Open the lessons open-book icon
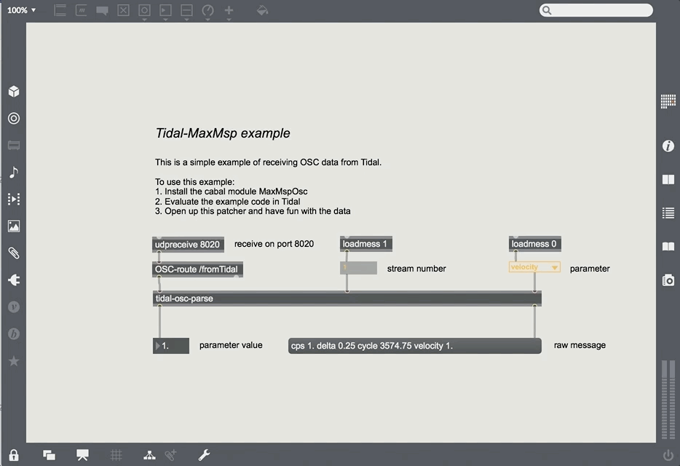 668,246
